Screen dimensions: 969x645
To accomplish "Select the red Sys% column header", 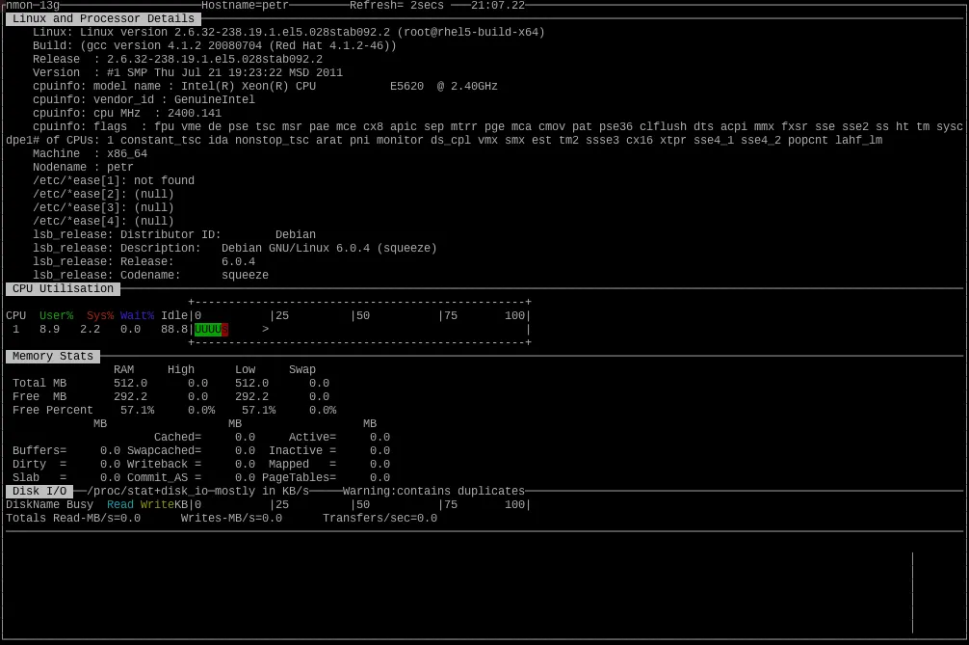I will [100, 314].
